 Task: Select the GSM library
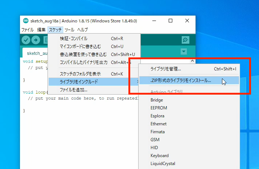(189, 140)
